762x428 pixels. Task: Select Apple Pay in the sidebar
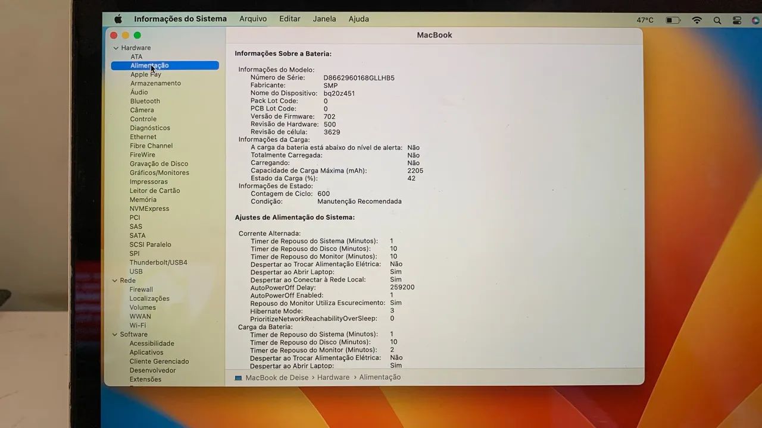point(146,75)
